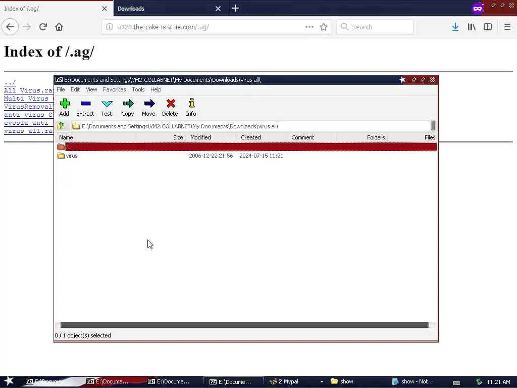Image resolution: width=517 pixels, height=388 pixels.
Task: Click the Folders column header
Action: 362,137
